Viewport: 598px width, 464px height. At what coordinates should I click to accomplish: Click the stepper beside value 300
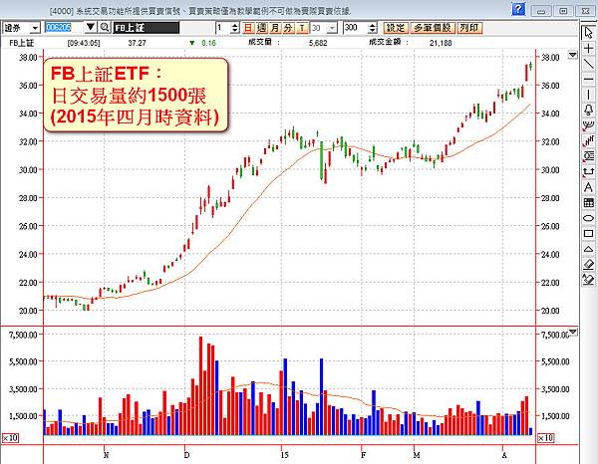click(x=372, y=28)
